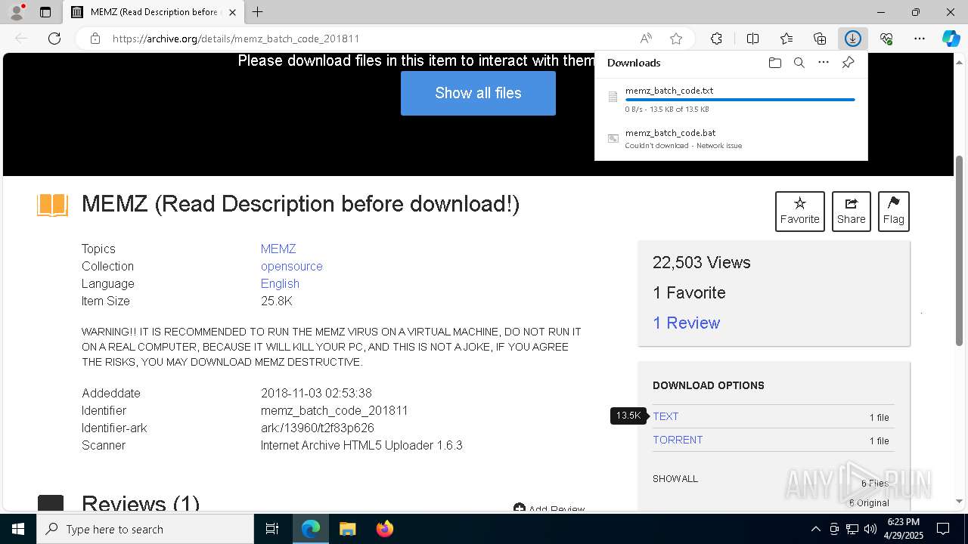Click the Add Review link
968x544 pixels.
pyautogui.click(x=549, y=508)
